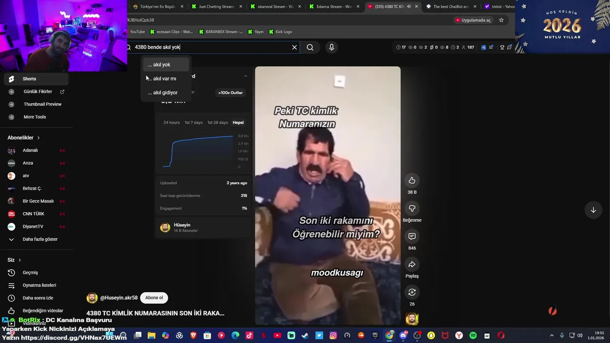610x343 pixels.
Task: Open Oynatma listeleri playlists
Action: 36,285
